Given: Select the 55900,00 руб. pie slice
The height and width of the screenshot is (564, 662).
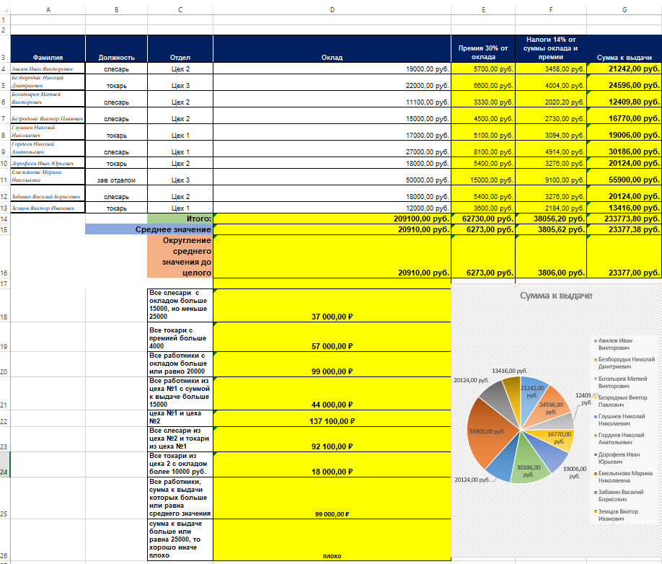Looking at the screenshot, I should pos(490,431).
